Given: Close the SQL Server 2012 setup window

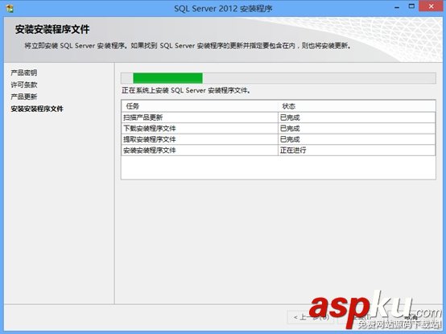Looking at the screenshot, I should 431,6.
